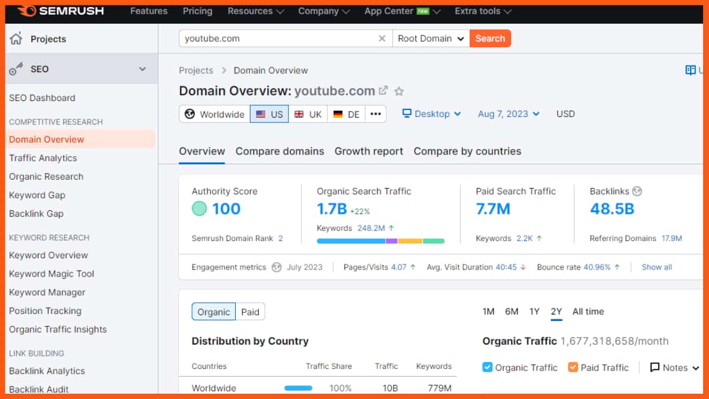709x399 pixels.
Task: Clear the domain search field with the X
Action: click(x=382, y=38)
